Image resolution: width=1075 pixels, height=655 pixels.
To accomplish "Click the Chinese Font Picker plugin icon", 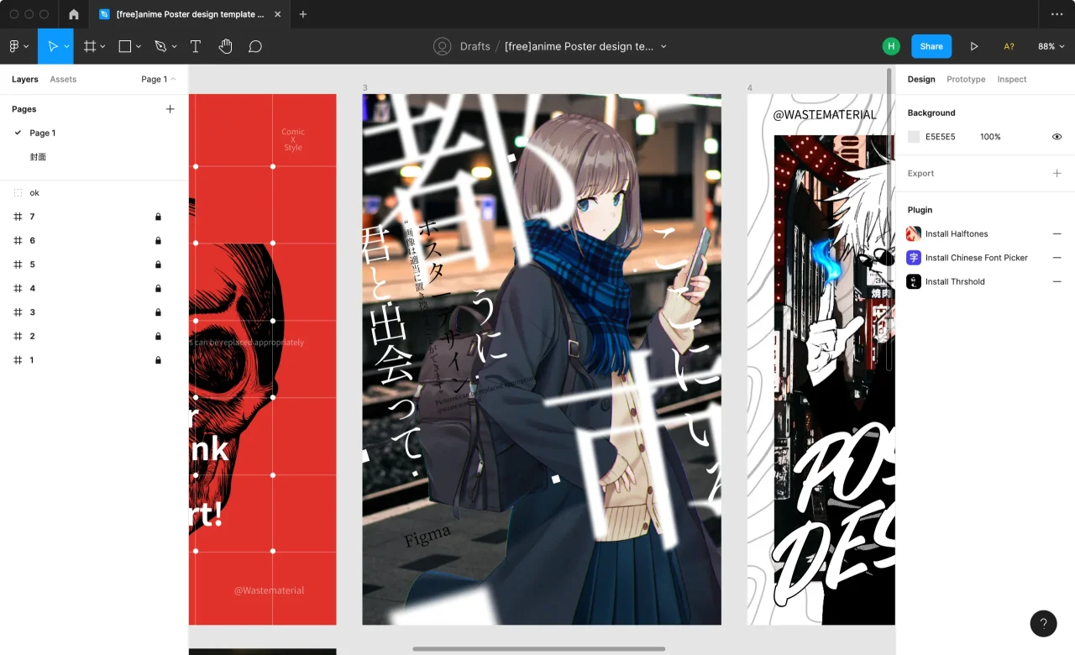I will pyautogui.click(x=914, y=258).
